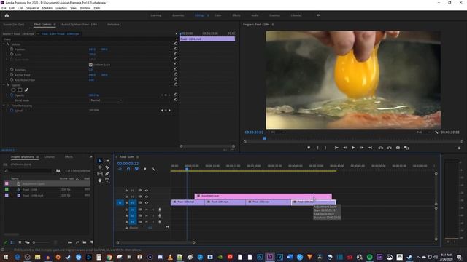This screenshot has height=262, width=467.
Task: Select the Slip tool
Action: [x=100, y=174]
